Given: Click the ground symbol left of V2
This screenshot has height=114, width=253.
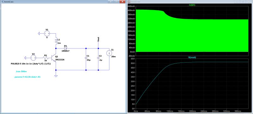Looking at the screenshot, I should (25, 58).
